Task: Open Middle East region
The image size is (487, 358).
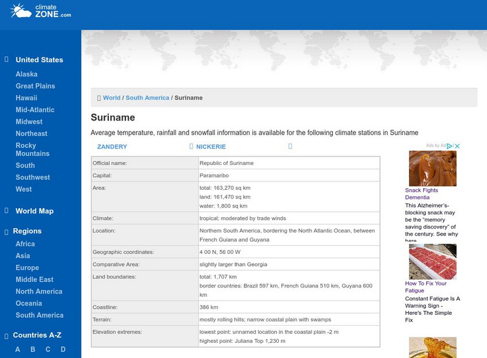Action: pos(35,279)
